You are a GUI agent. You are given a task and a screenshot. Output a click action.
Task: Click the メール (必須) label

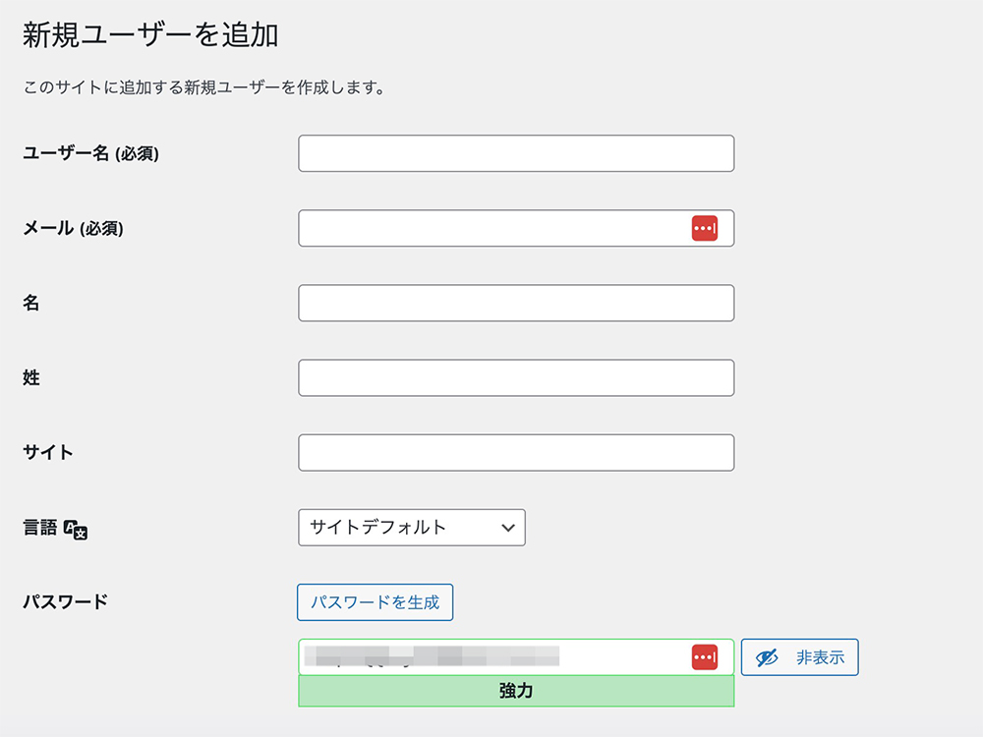(74, 228)
